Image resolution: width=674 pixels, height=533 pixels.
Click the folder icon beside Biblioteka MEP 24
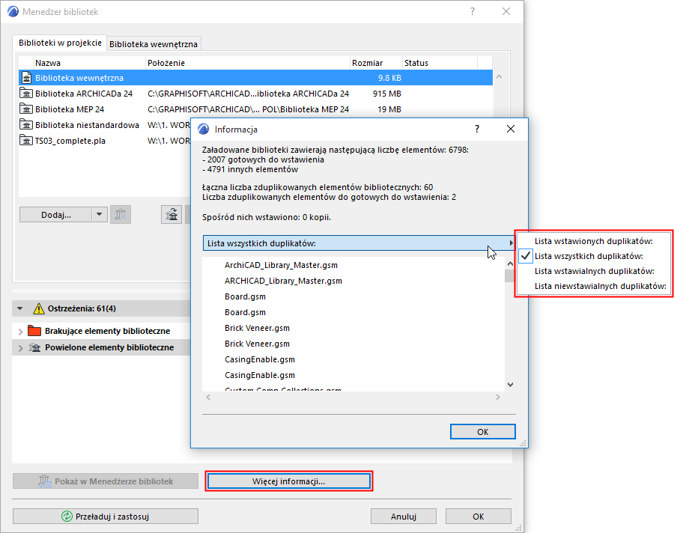click(26, 109)
